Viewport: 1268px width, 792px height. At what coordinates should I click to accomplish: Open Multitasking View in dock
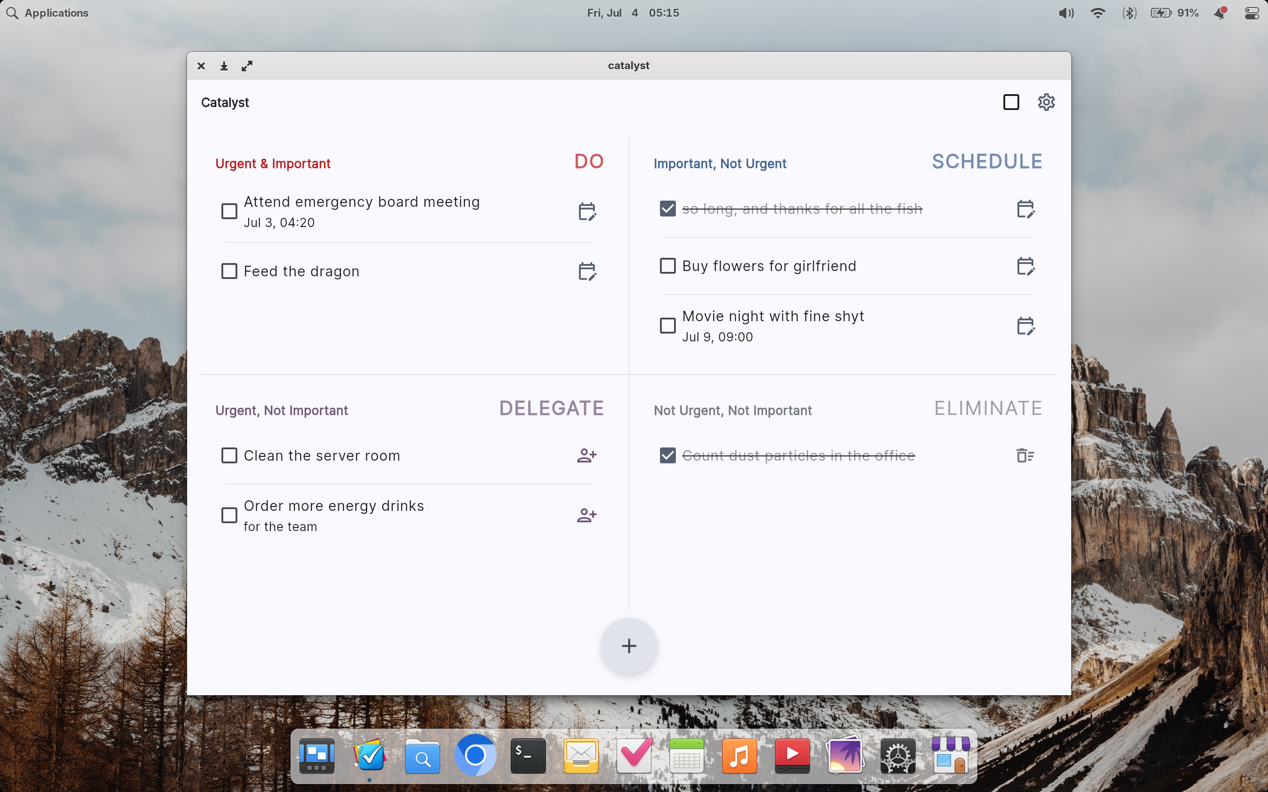[x=317, y=756]
